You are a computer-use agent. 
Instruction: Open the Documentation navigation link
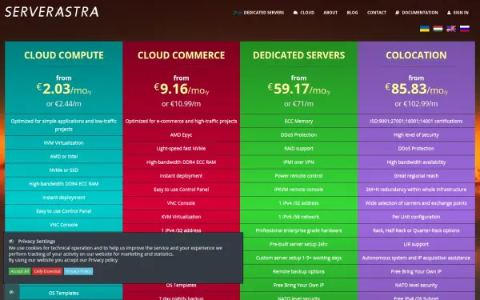(417, 13)
